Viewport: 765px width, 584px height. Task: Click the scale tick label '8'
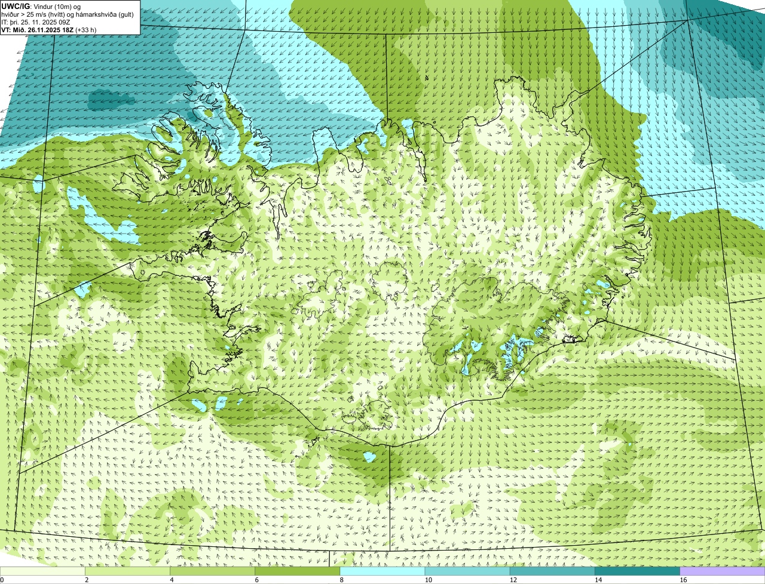pyautogui.click(x=341, y=580)
